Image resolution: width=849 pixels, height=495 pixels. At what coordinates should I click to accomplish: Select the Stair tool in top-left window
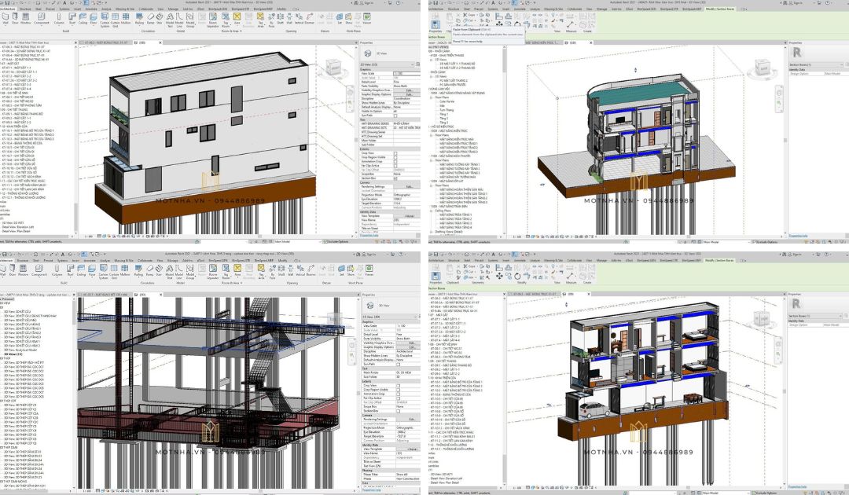[159, 19]
